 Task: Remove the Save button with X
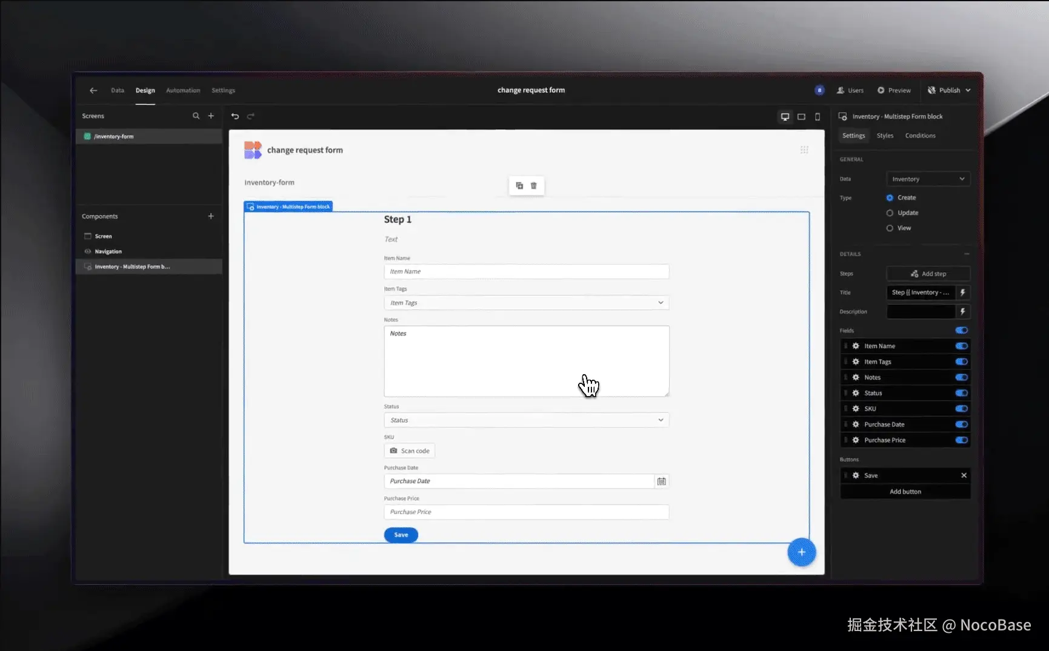pyautogui.click(x=964, y=475)
